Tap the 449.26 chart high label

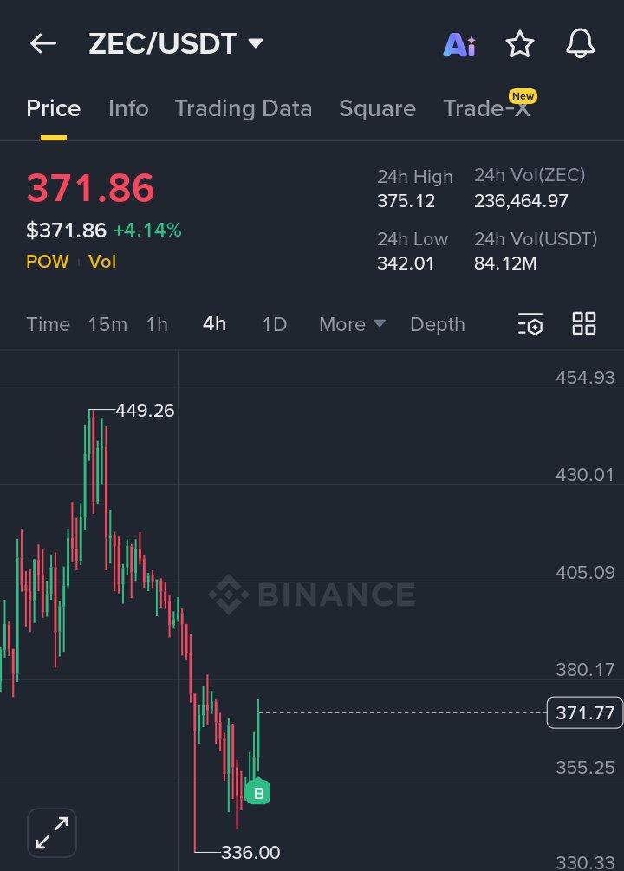pyautogui.click(x=145, y=411)
